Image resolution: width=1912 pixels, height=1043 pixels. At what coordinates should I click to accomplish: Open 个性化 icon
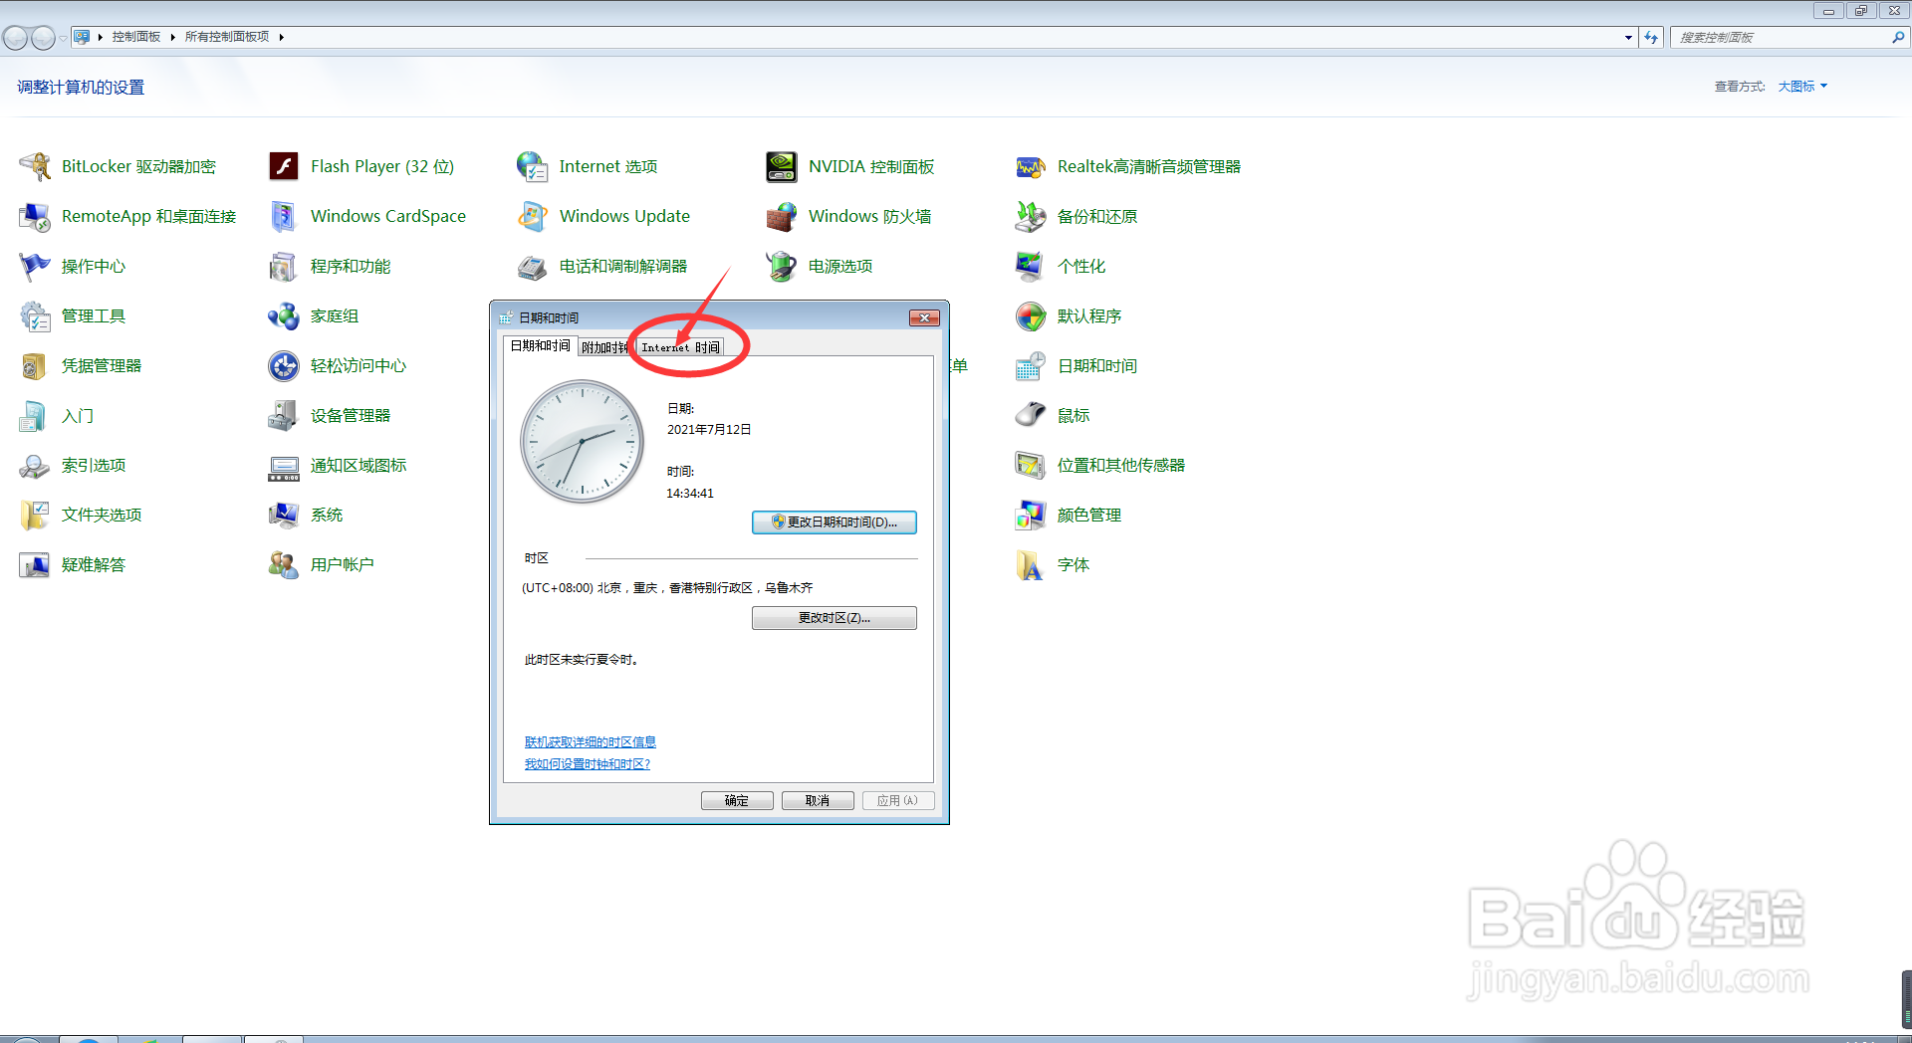[x=1031, y=266]
